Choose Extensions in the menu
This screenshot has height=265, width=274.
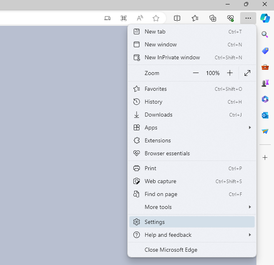158,140
